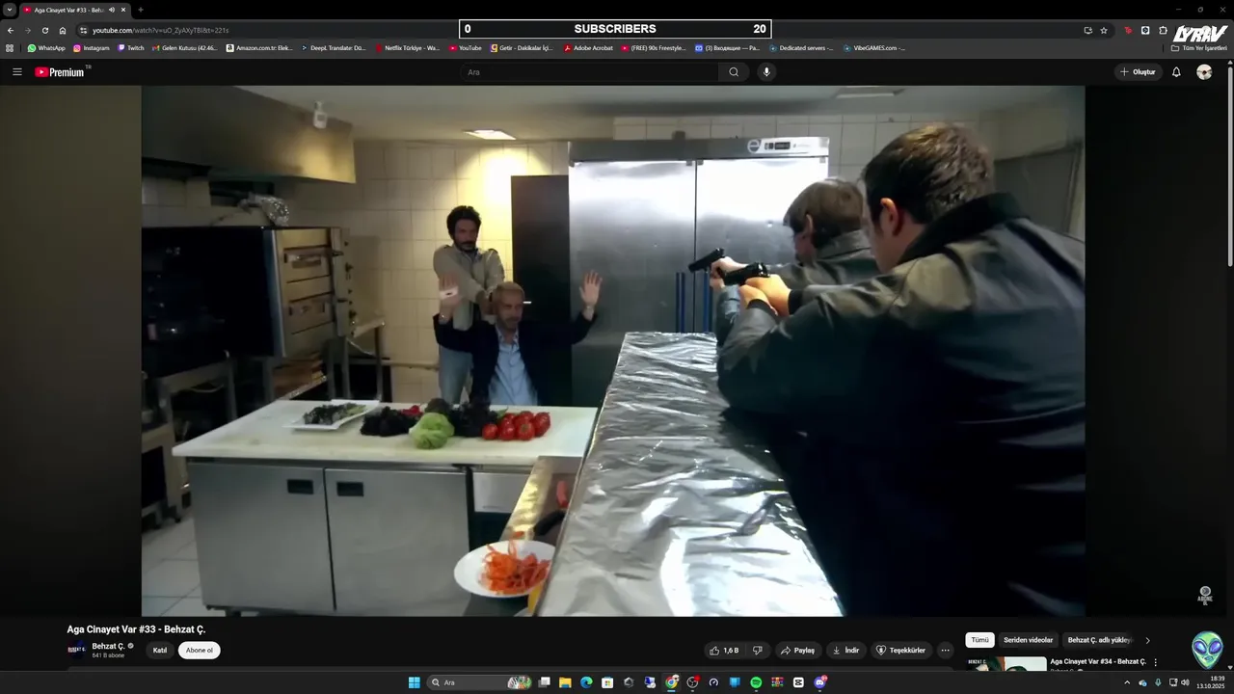Mute the tab using speaker icon
Viewport: 1234px width, 694px height.
(111, 10)
